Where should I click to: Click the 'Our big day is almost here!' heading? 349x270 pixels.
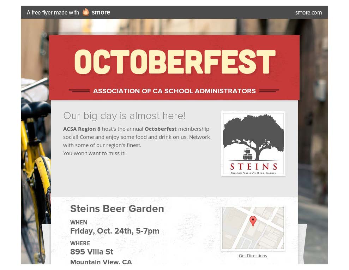click(125, 116)
